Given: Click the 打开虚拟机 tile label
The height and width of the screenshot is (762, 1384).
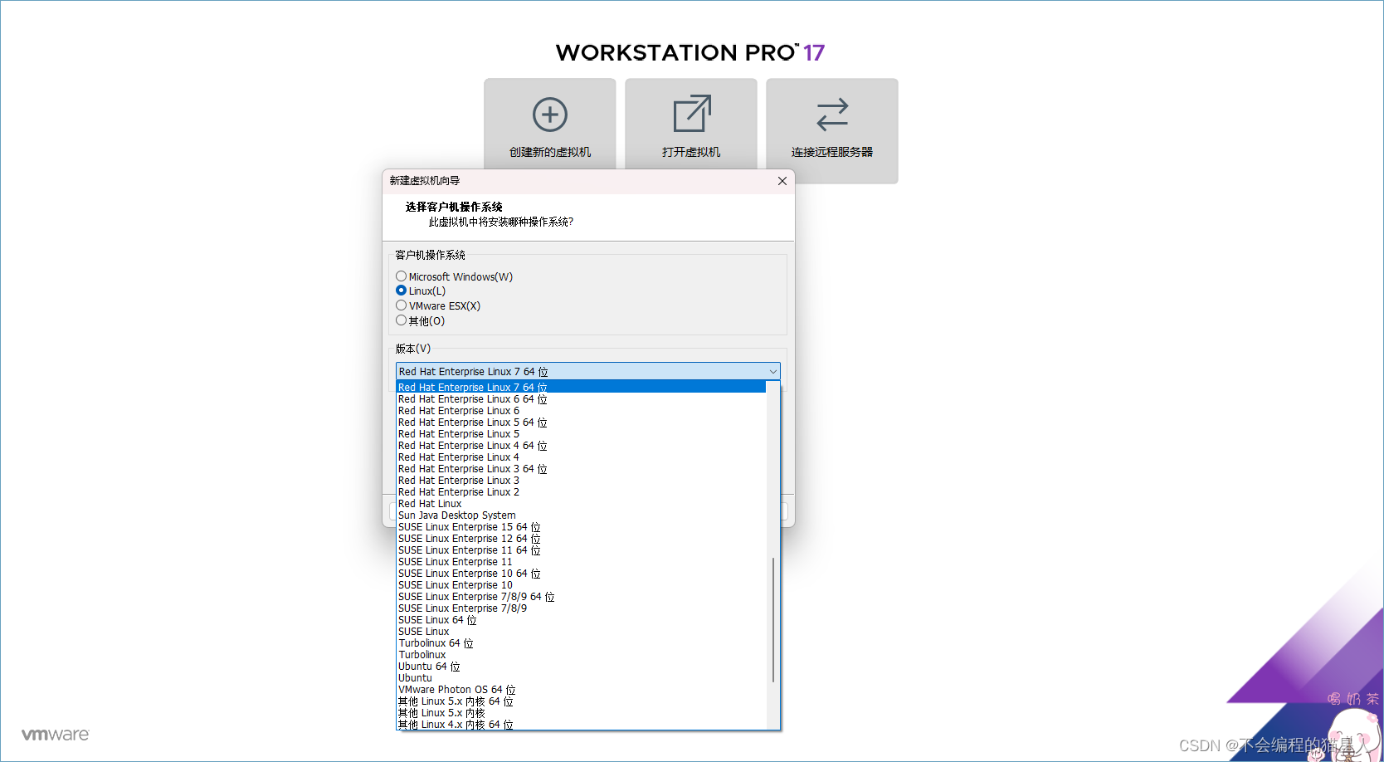Looking at the screenshot, I should (x=691, y=152).
